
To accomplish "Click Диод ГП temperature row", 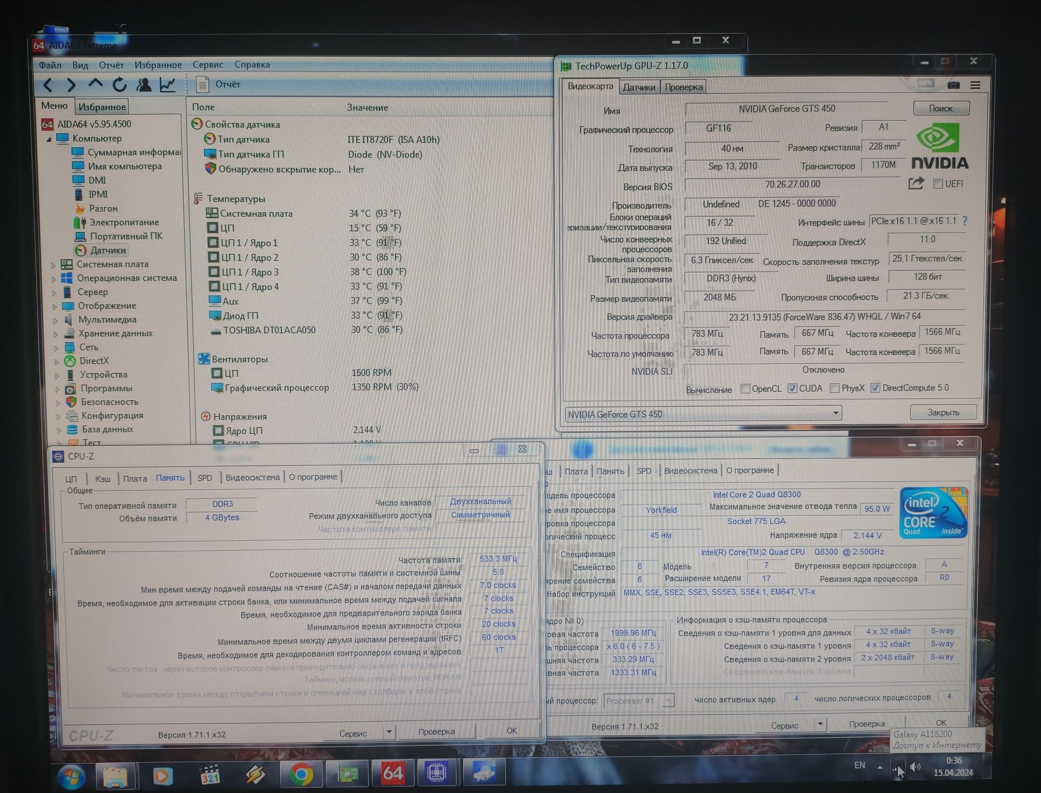I will [305, 315].
